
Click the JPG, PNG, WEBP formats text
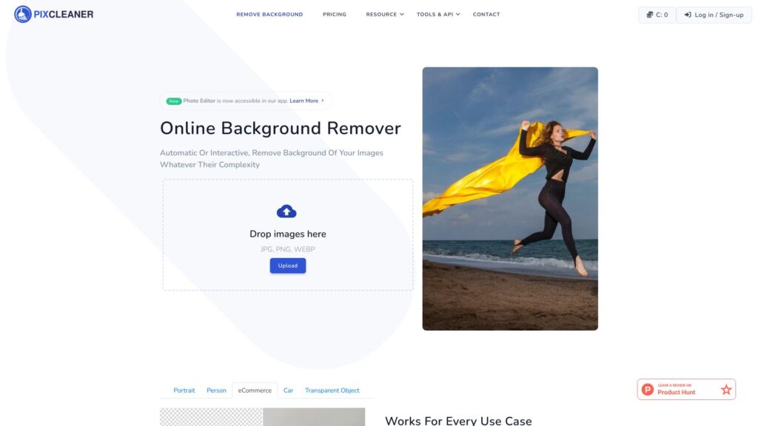coord(288,249)
